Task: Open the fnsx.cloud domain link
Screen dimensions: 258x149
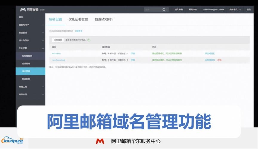Action: (x=56, y=54)
